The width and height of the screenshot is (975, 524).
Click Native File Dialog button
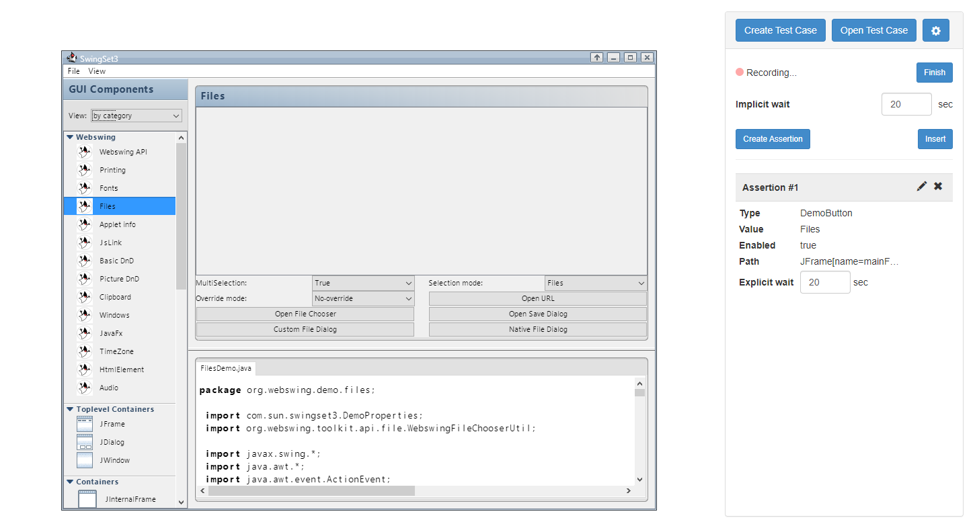tap(538, 329)
